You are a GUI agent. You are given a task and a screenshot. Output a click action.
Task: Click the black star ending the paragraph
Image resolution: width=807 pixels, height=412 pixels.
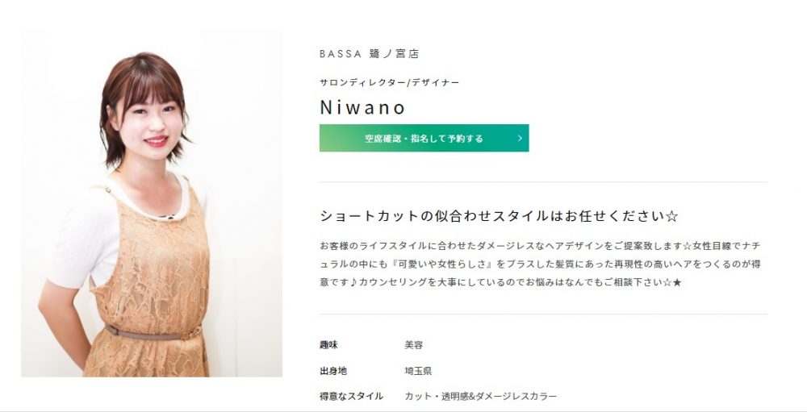tap(677, 282)
